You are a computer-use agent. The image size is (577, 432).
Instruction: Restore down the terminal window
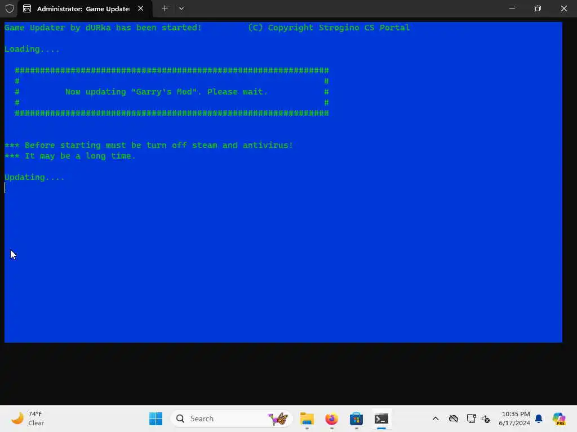click(538, 8)
